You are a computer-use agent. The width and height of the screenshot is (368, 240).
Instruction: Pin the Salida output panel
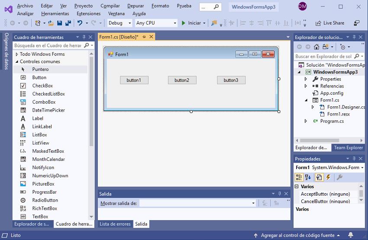click(x=280, y=194)
